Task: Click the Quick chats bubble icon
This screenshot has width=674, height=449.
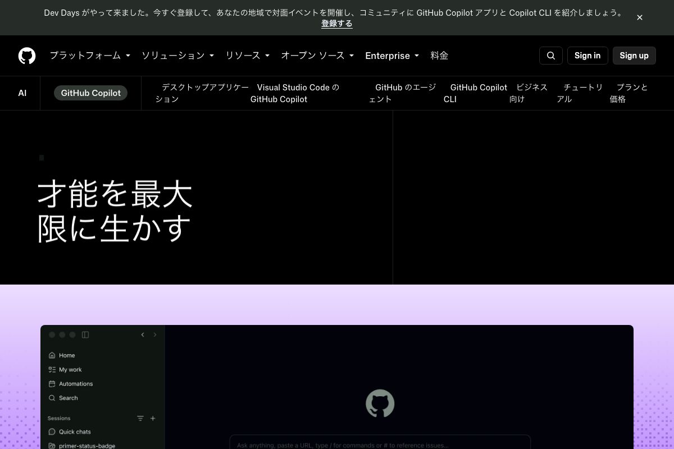Action: point(52,432)
